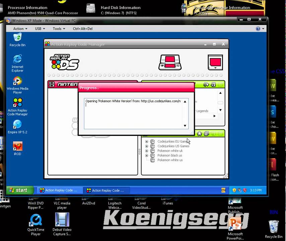This screenshot has width=286, height=241.
Task: Open the Action dropdown menu
Action: click(20, 29)
